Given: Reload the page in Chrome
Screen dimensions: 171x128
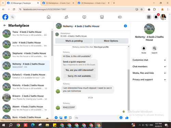Looking at the screenshot, I should (14, 9).
